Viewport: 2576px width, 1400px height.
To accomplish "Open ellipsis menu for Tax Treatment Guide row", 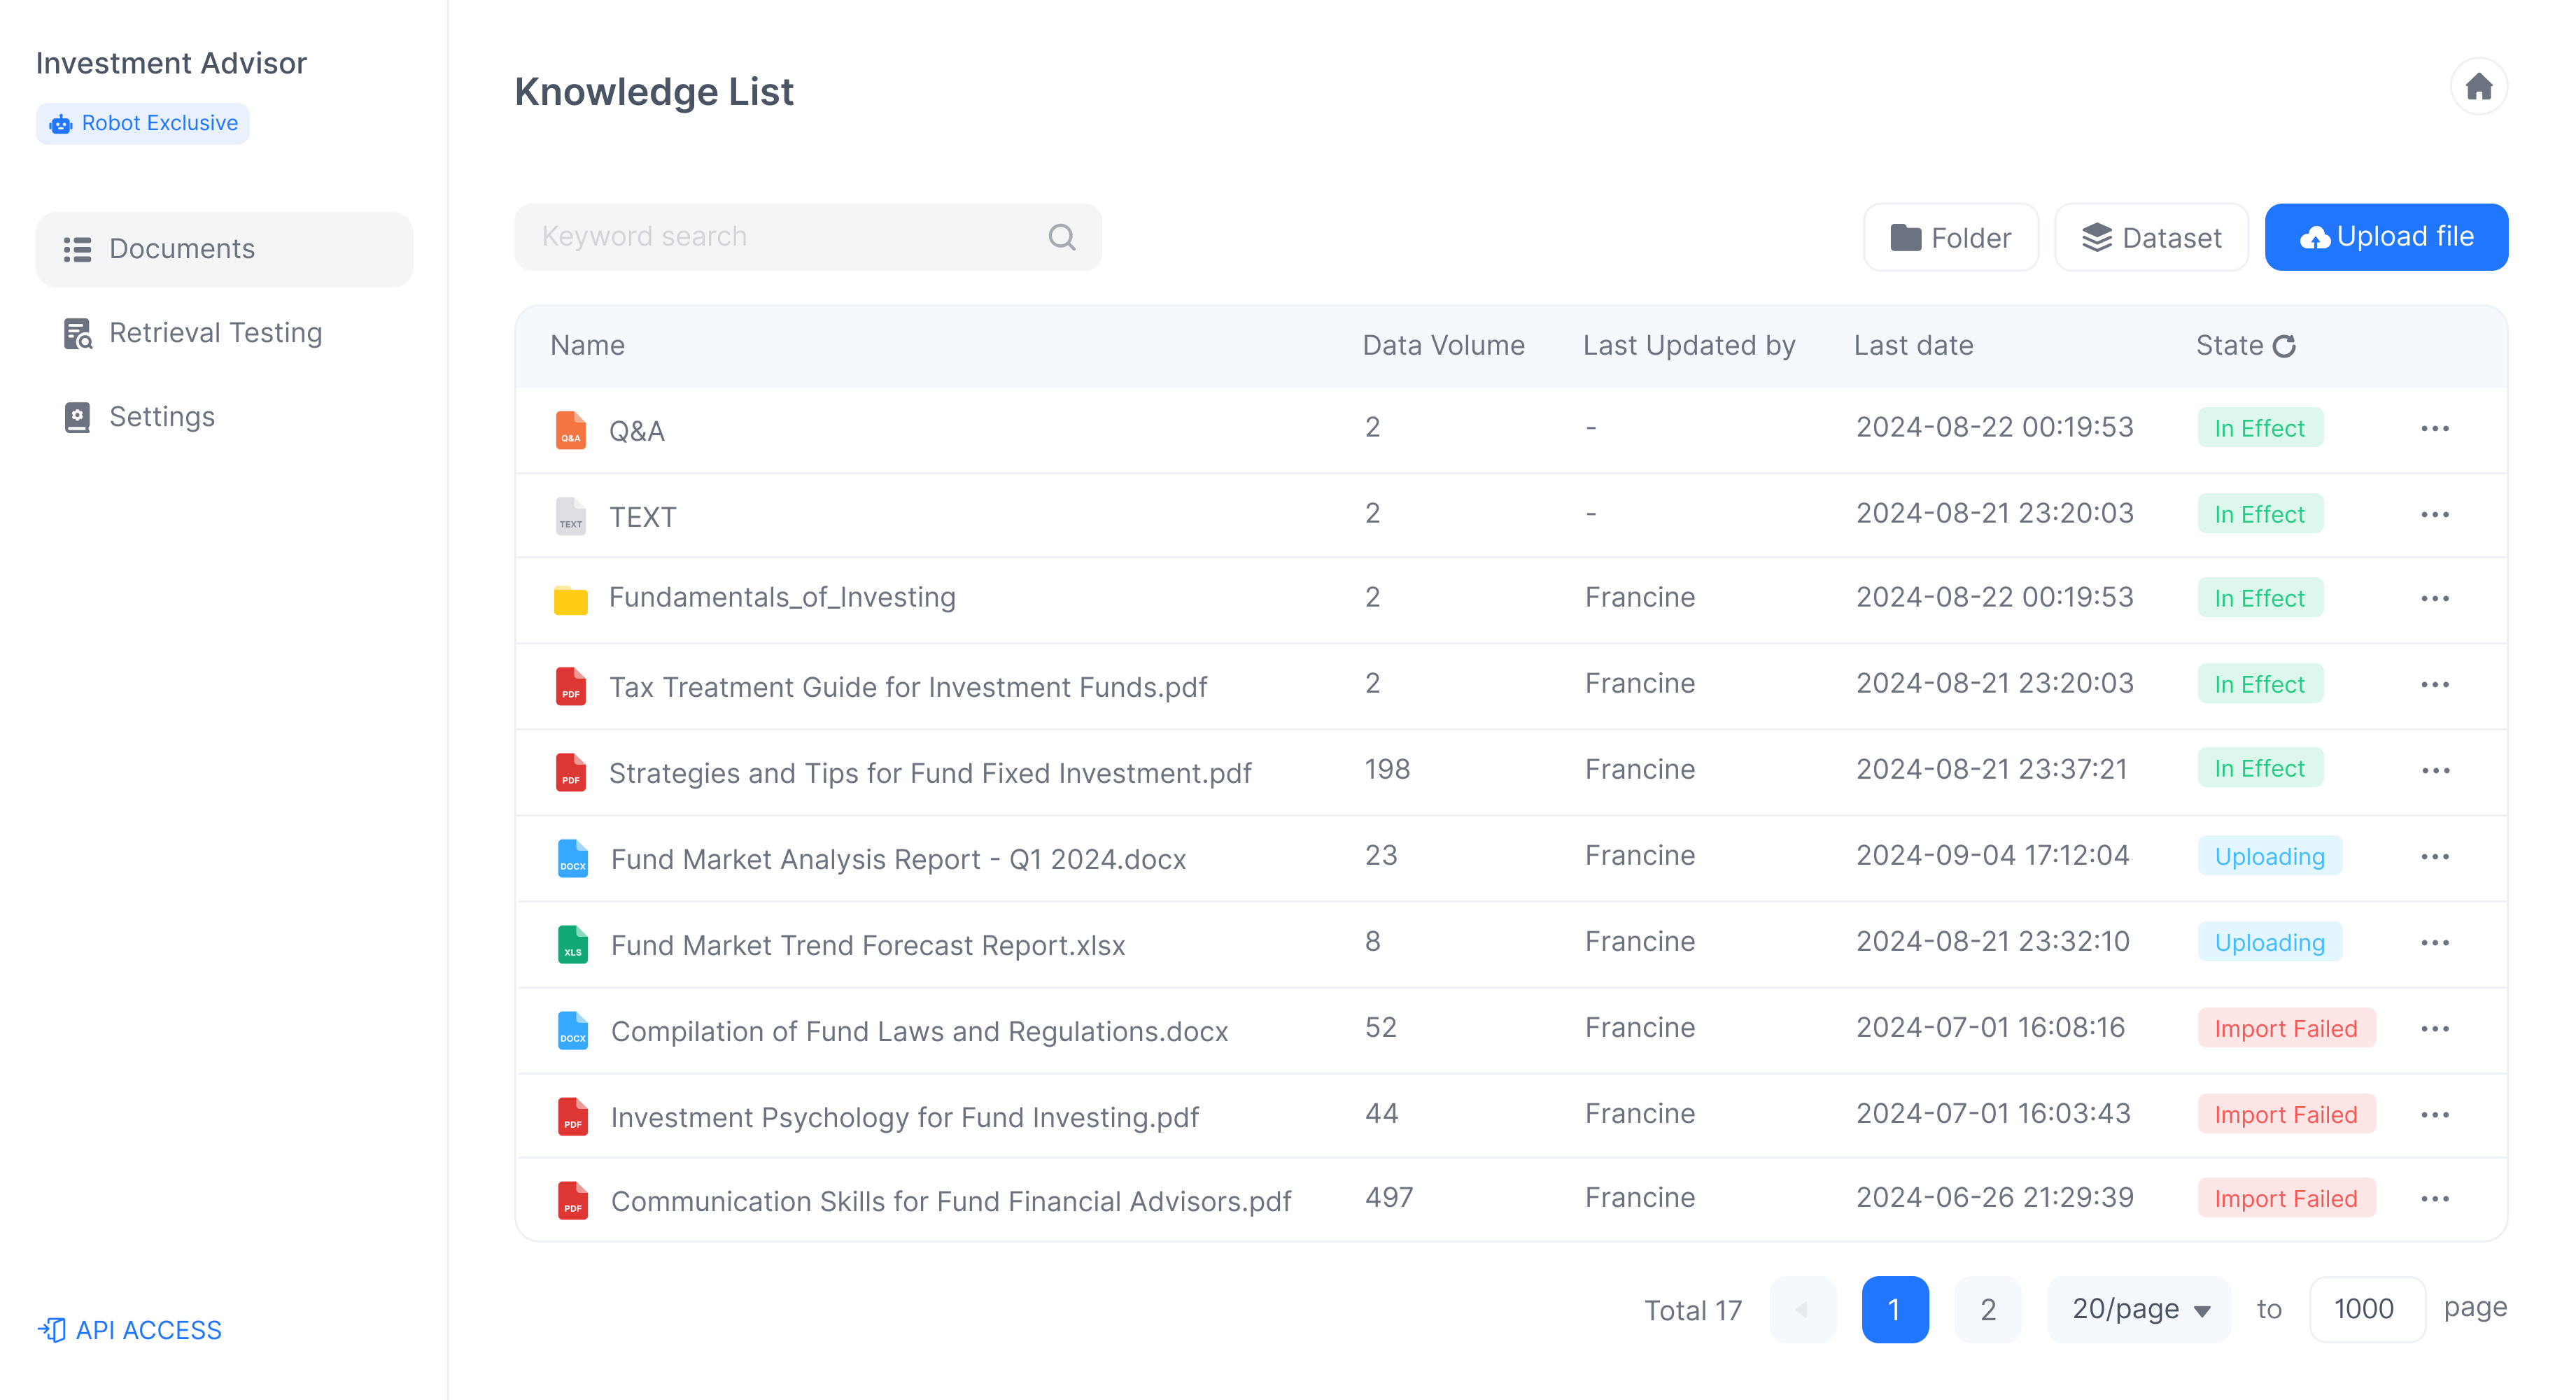I will tap(2435, 685).
